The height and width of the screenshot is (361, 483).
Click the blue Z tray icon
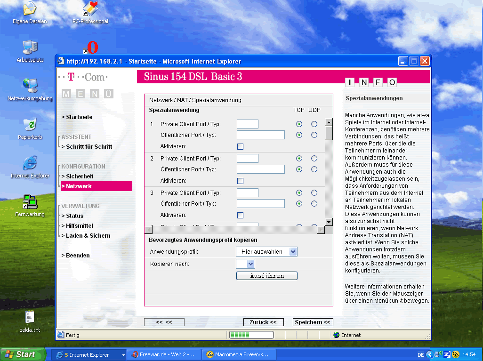(447, 354)
